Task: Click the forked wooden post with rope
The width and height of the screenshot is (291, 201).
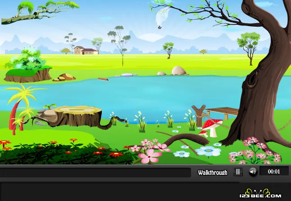Action: 199,116
